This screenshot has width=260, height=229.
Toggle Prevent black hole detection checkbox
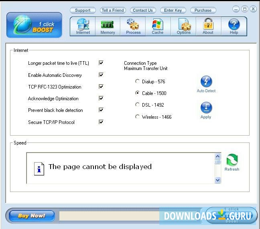tap(101, 110)
